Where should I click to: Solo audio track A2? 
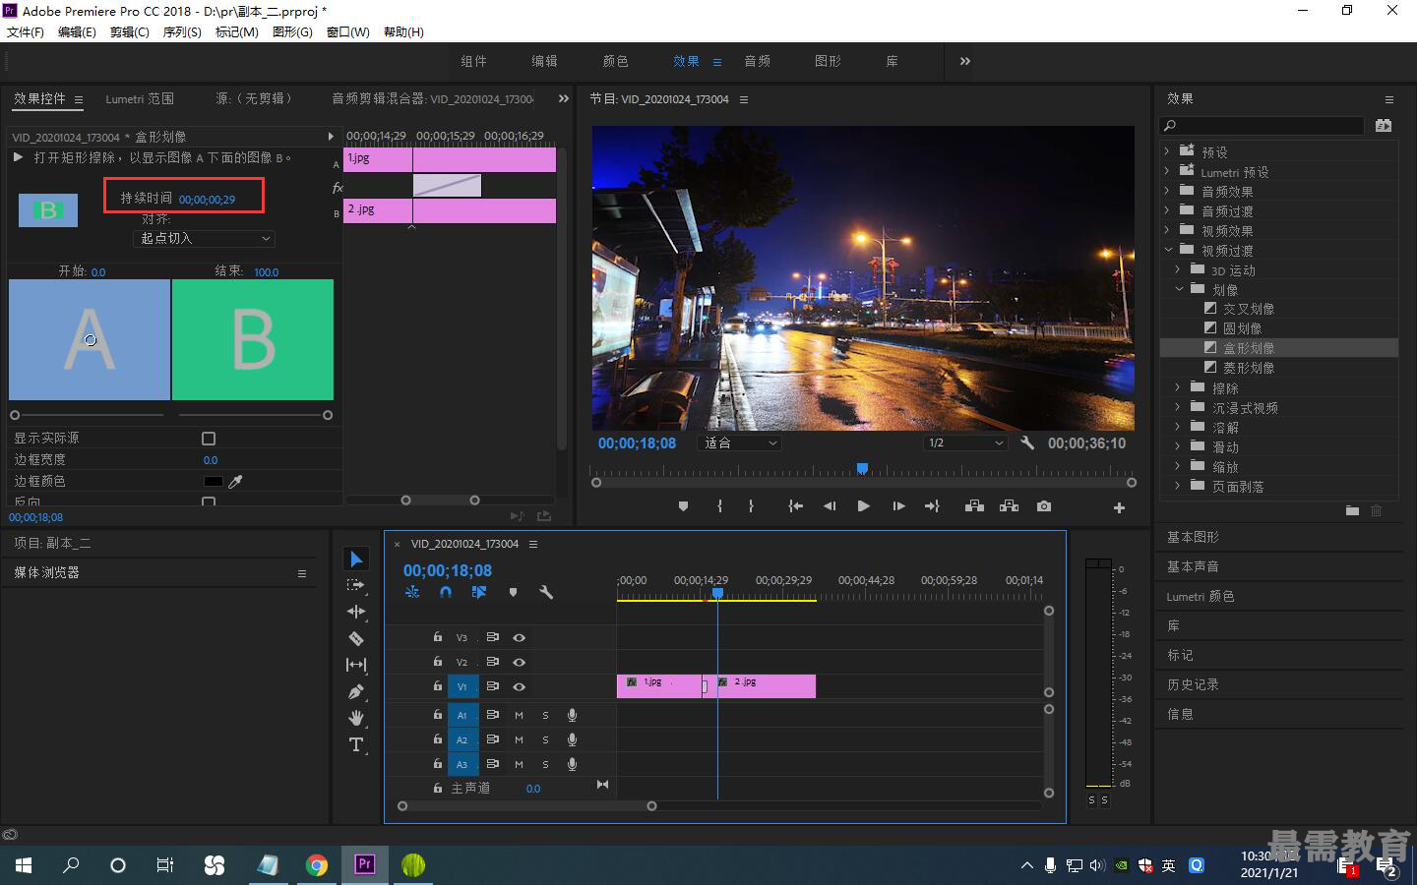[545, 739]
